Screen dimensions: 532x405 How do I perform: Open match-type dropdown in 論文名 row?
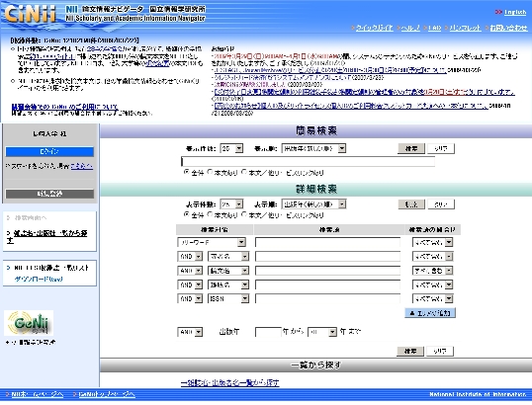coord(432,271)
